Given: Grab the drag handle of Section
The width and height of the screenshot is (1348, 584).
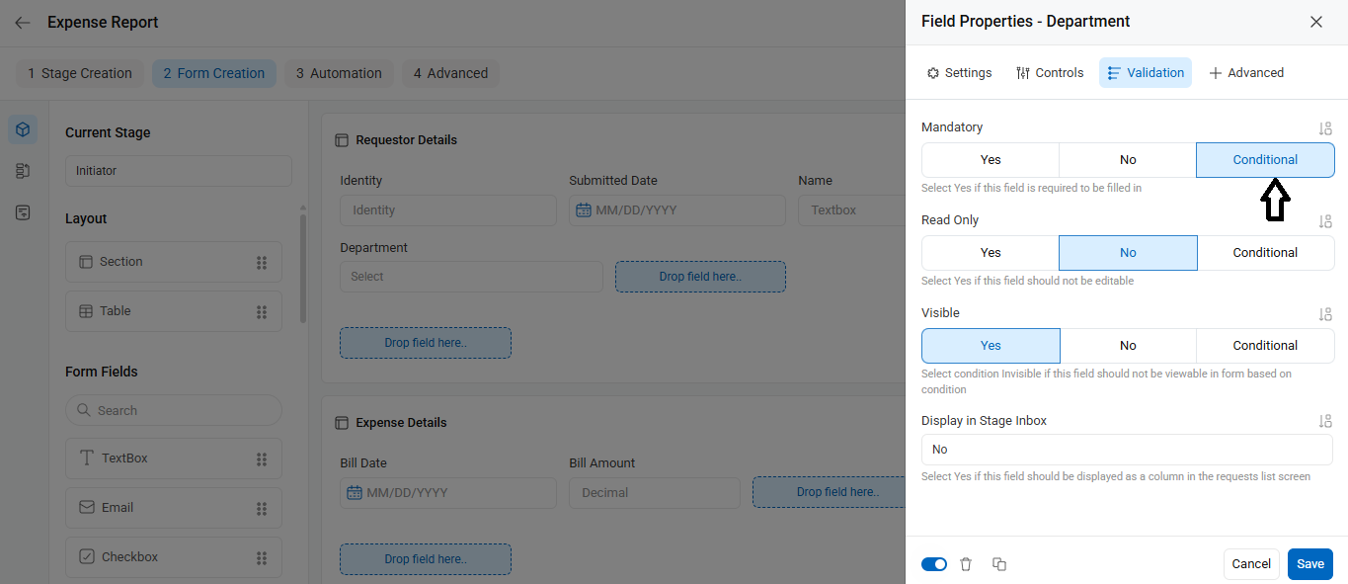Looking at the screenshot, I should pyautogui.click(x=262, y=262).
